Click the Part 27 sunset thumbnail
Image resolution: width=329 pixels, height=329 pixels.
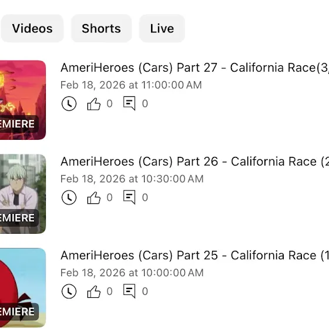(x=23, y=100)
